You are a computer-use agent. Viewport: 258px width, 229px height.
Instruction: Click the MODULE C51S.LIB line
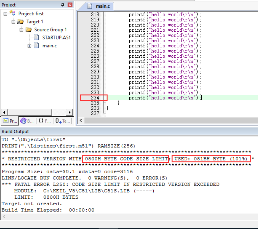84,191
